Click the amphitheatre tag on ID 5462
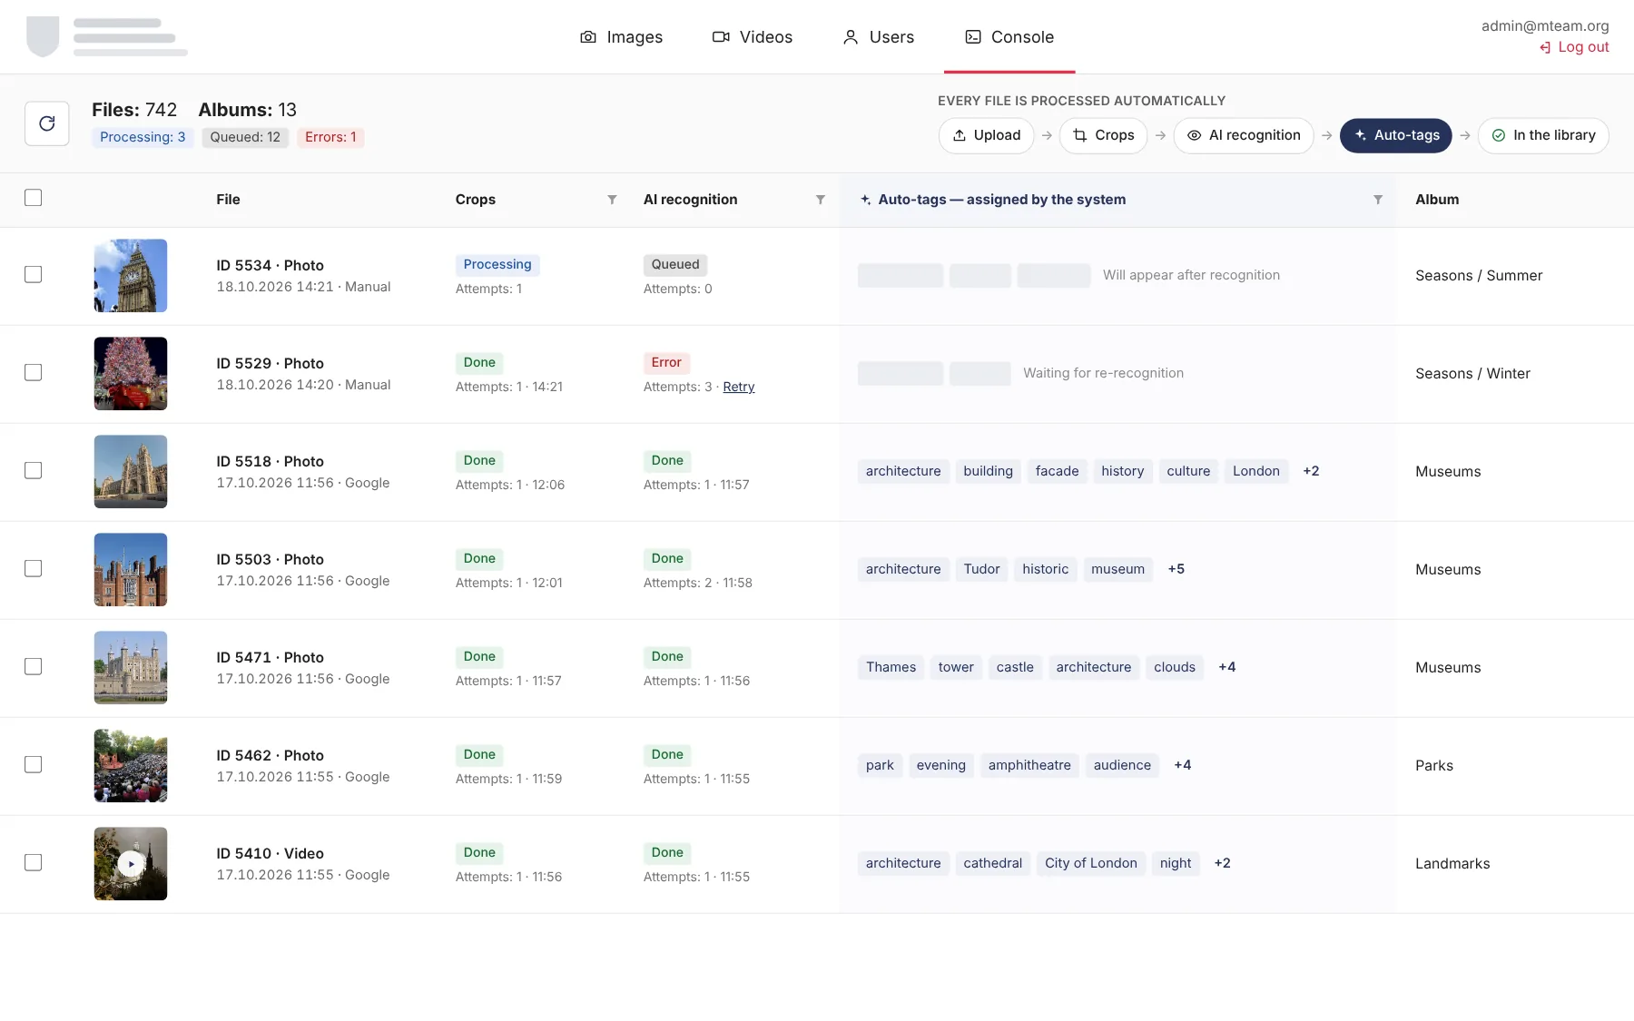This screenshot has width=1634, height=1021. 1029,765
